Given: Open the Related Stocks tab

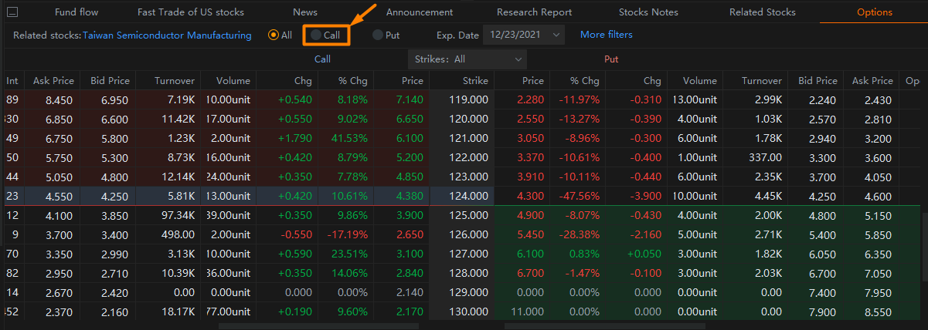Looking at the screenshot, I should click(x=763, y=12).
